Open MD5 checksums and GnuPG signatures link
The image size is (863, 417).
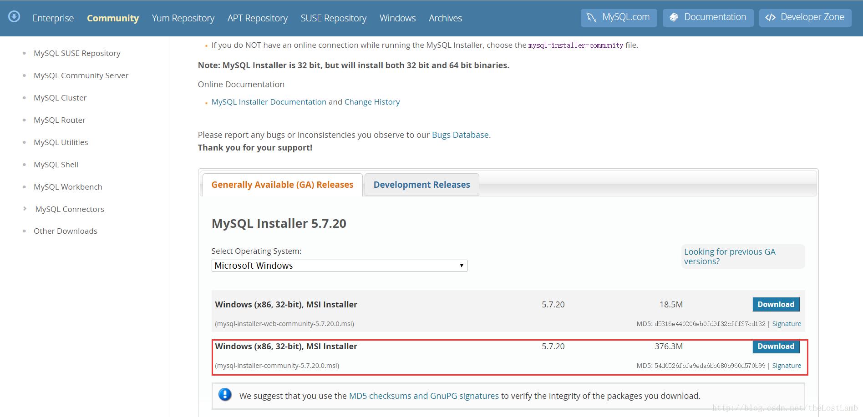click(x=423, y=396)
